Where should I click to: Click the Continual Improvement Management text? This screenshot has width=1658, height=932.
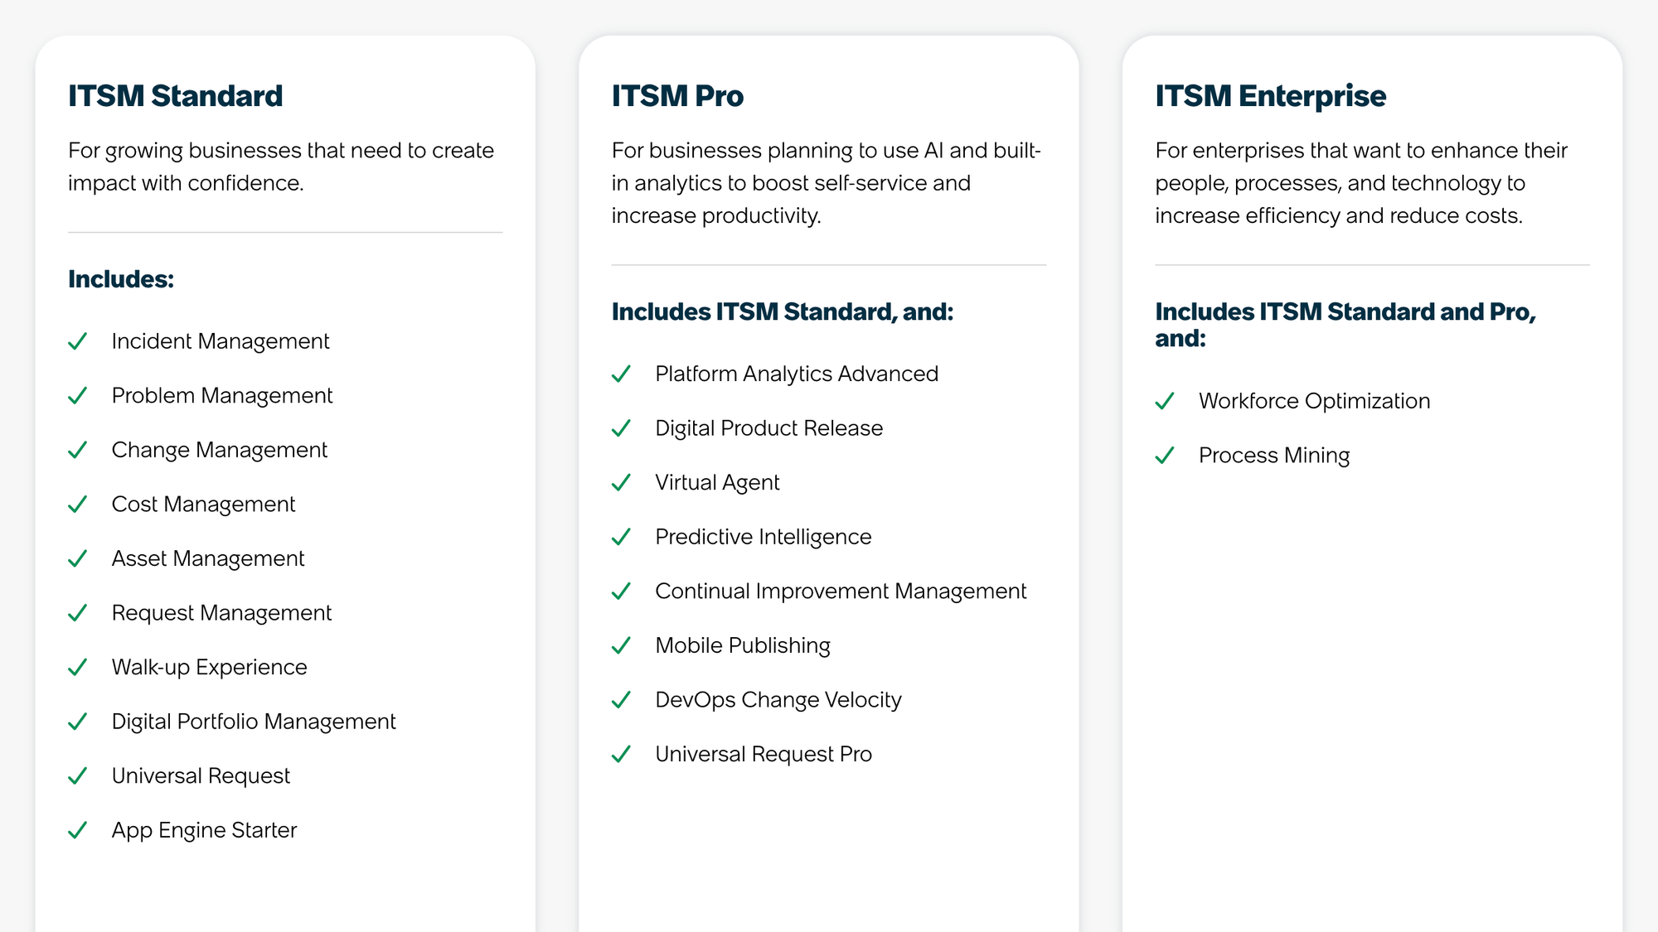coord(841,592)
